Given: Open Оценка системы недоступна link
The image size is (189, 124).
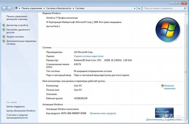Looking at the screenshot, I should click(88, 56).
